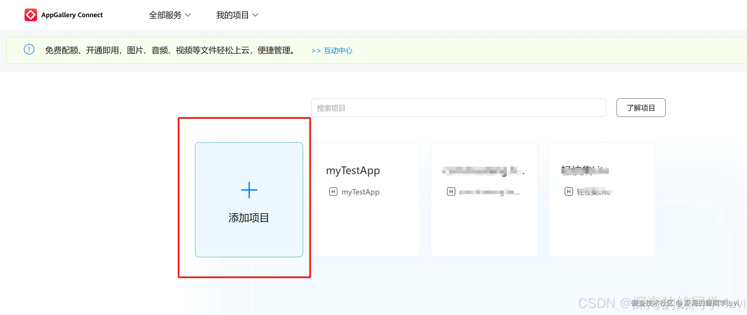Click the AppGallery Connect title text
The image size is (747, 315).
72,15
